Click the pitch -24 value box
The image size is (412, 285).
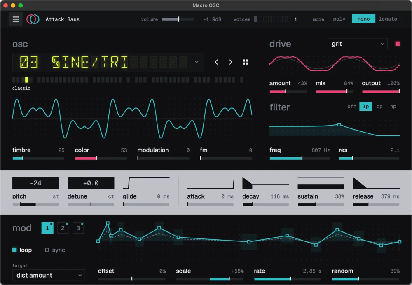click(35, 183)
